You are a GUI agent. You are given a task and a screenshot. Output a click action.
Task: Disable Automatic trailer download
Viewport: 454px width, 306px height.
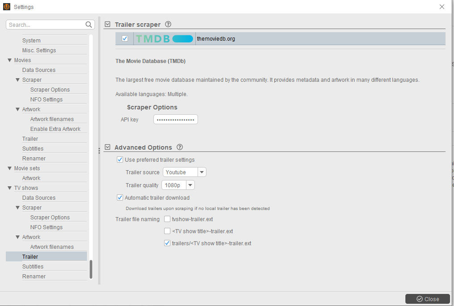click(120, 197)
